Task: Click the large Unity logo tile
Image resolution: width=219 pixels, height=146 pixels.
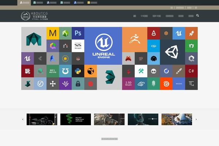Action: coord(173,52)
